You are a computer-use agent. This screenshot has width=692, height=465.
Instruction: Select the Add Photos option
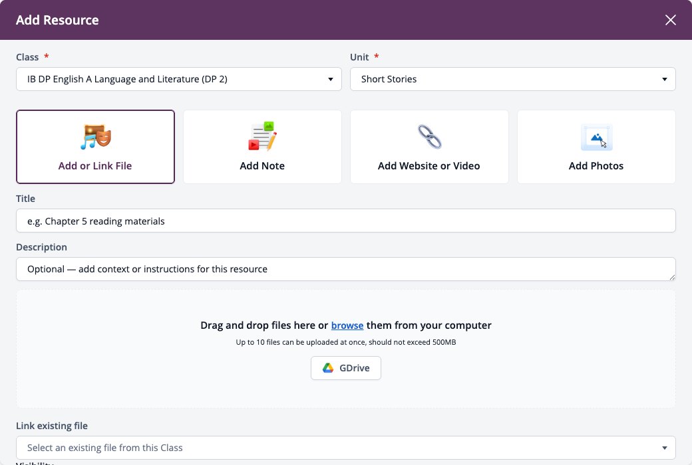pos(596,147)
